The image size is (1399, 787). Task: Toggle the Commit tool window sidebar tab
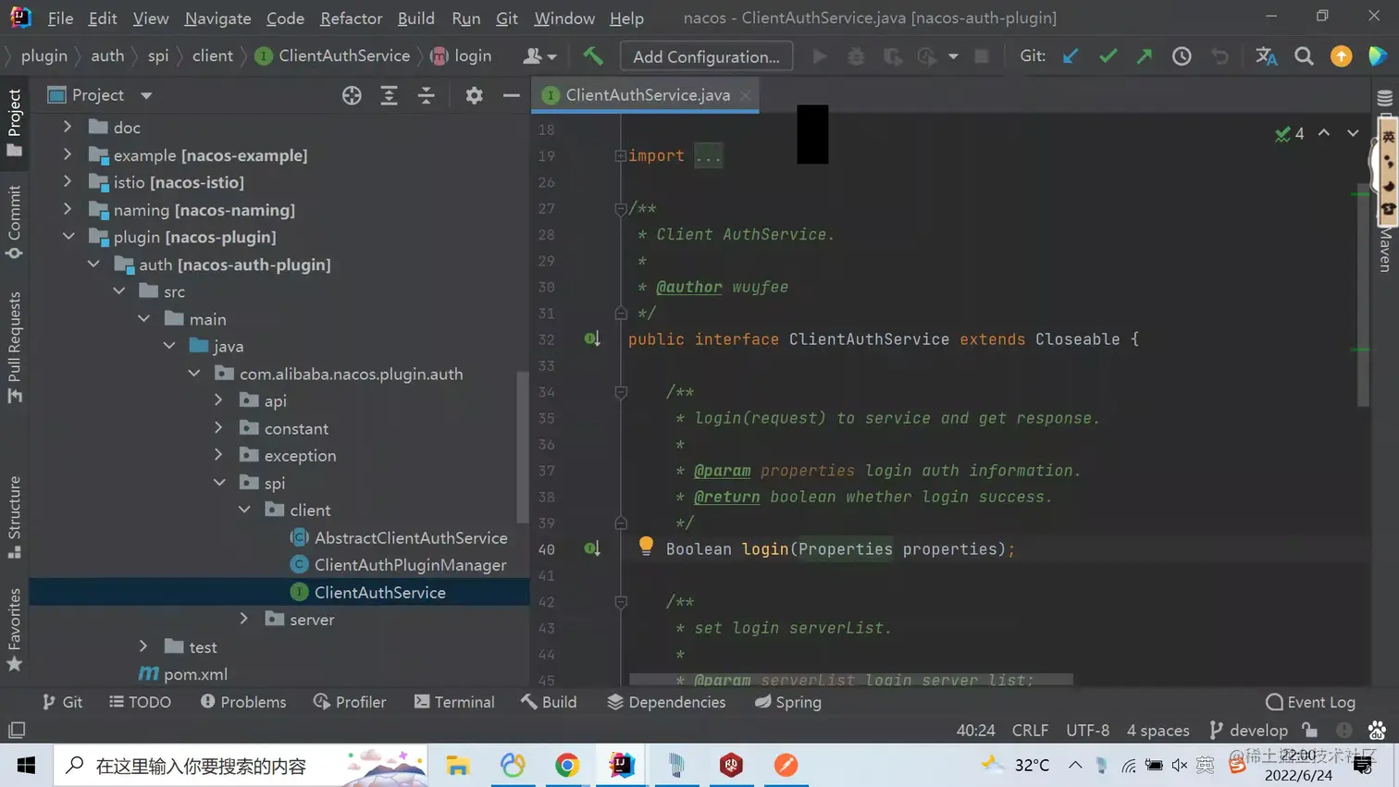point(14,222)
